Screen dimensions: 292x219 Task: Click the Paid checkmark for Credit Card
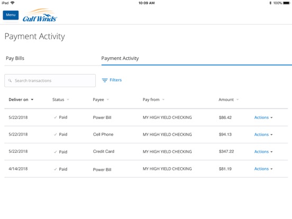click(x=56, y=152)
